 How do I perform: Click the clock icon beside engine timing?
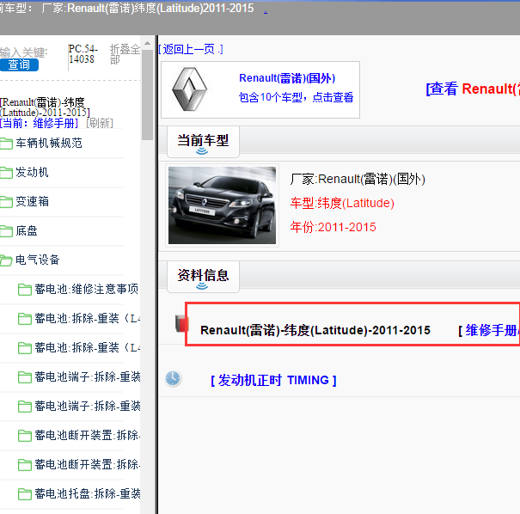173,378
